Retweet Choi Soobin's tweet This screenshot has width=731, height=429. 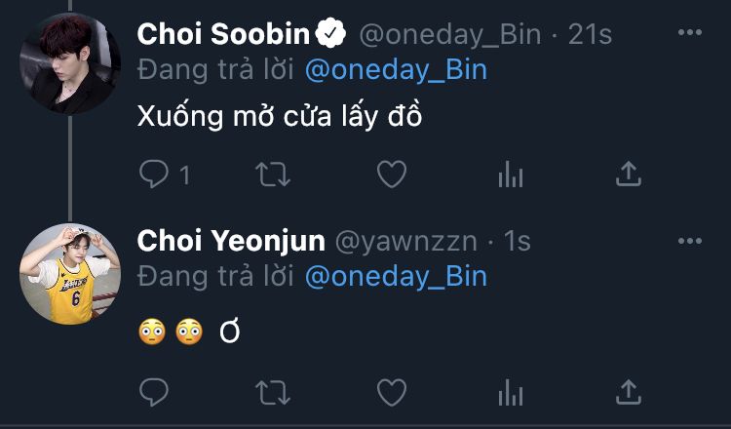[272, 175]
